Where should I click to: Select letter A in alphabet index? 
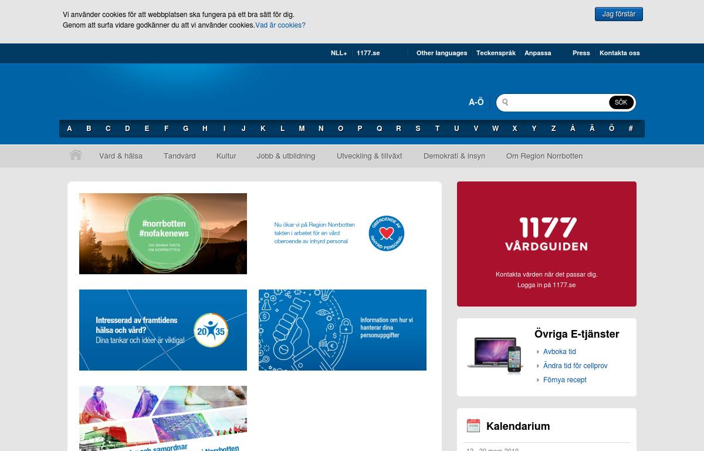pos(69,129)
